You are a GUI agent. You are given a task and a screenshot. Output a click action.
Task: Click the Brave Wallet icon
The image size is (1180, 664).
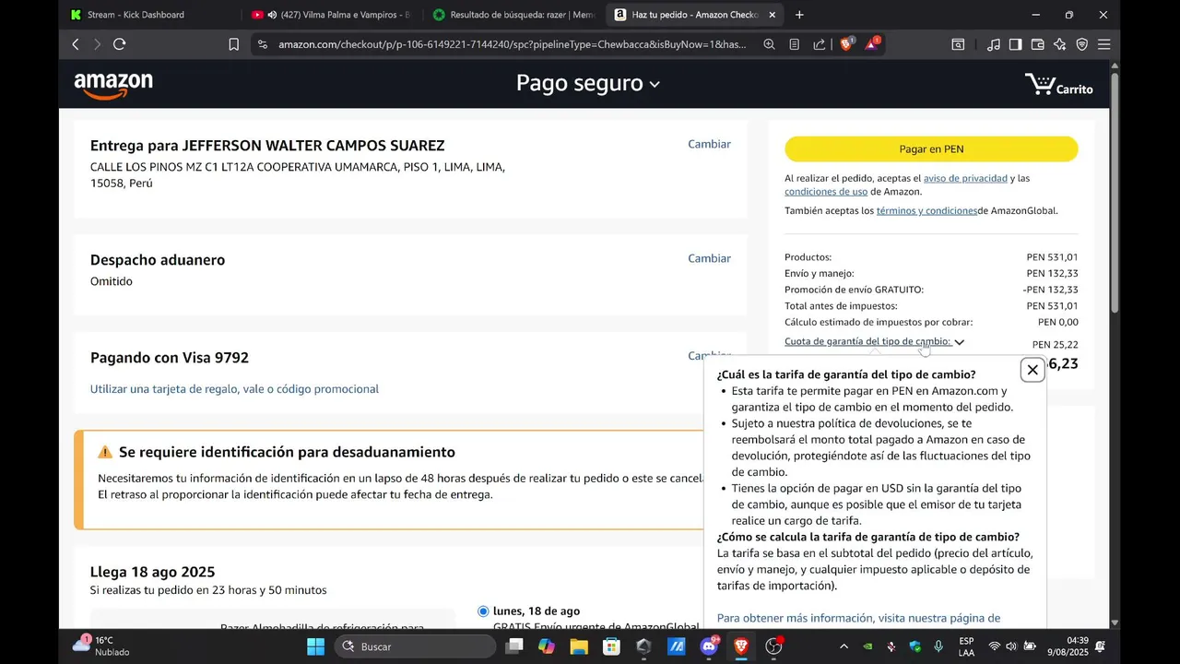[1037, 44]
